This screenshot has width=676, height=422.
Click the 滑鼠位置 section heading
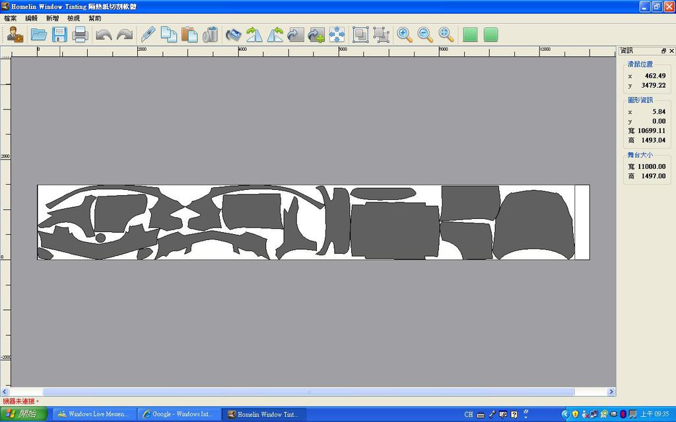(x=640, y=64)
